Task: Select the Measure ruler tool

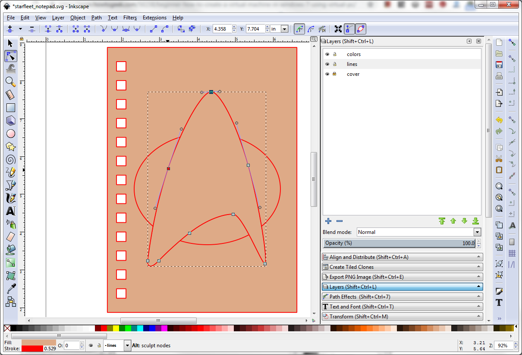Action: [x=11, y=95]
